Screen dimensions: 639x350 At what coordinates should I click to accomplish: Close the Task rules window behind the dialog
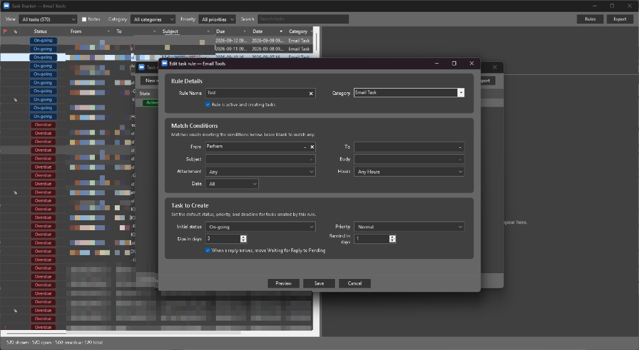click(x=495, y=67)
